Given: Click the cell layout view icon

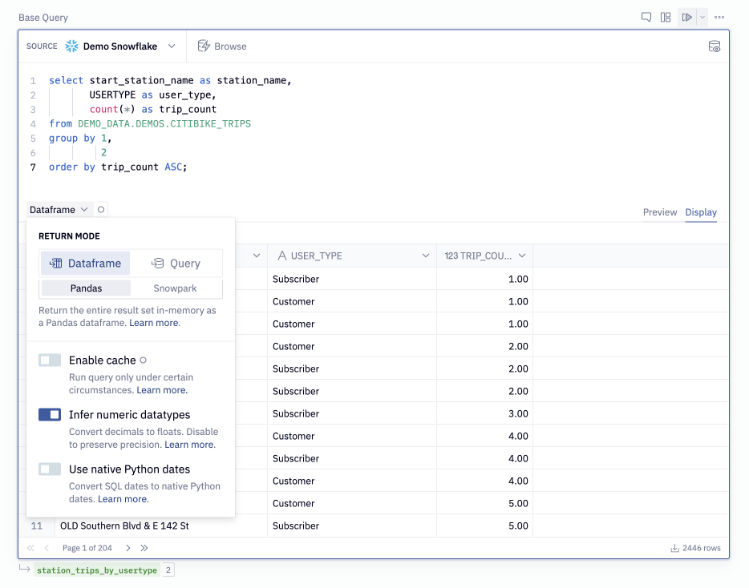Looking at the screenshot, I should tap(666, 18).
